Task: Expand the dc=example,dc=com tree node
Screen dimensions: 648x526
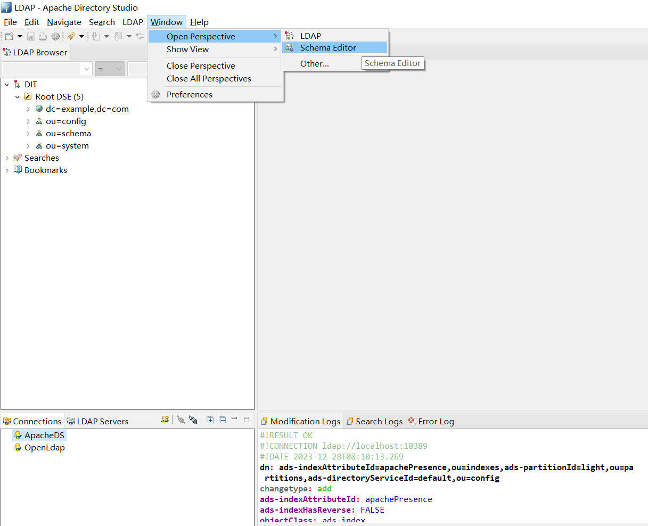Action: pos(28,109)
